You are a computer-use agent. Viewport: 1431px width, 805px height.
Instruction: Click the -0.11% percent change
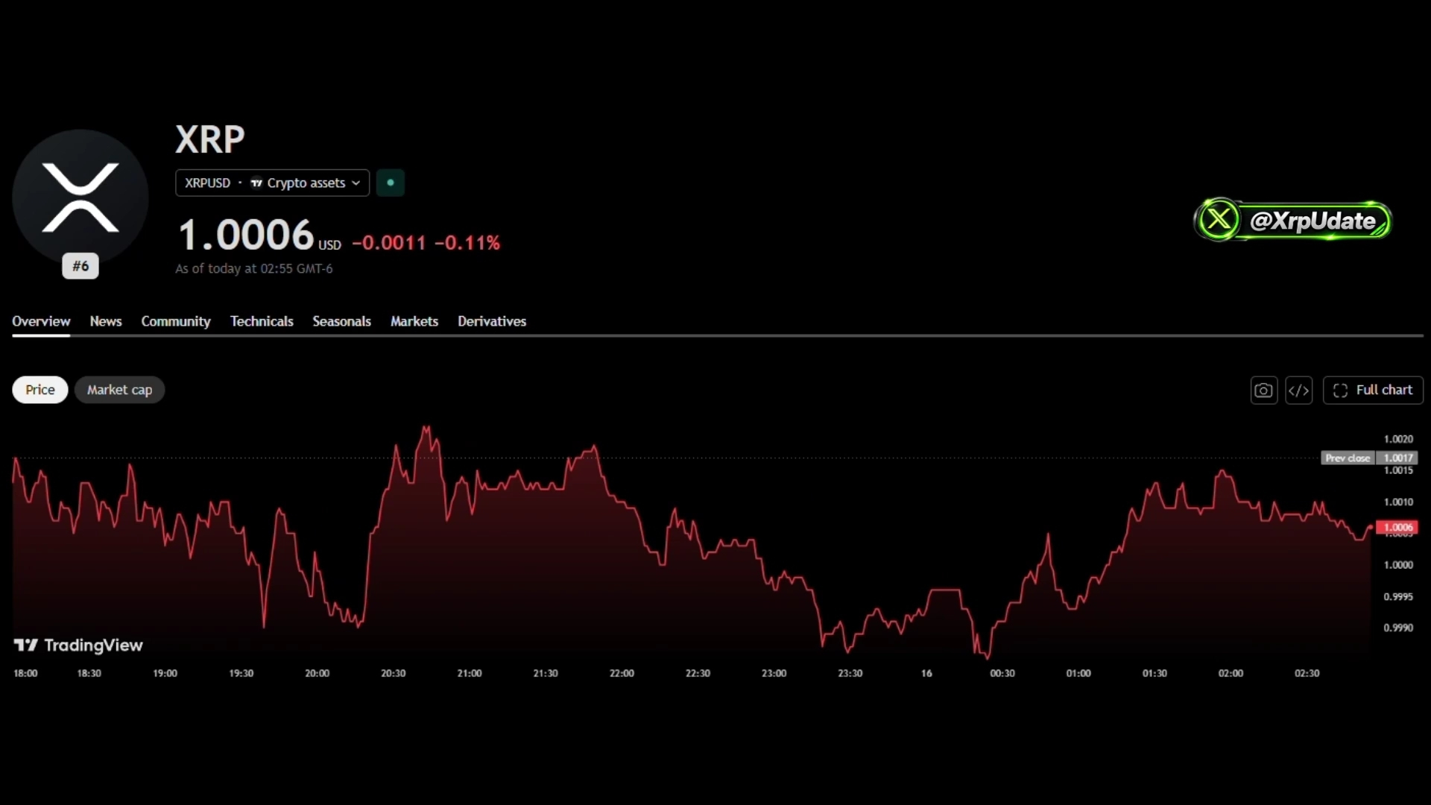tap(467, 243)
